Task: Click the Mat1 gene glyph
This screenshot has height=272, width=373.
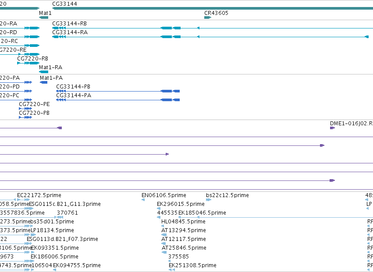Action: 43,18
